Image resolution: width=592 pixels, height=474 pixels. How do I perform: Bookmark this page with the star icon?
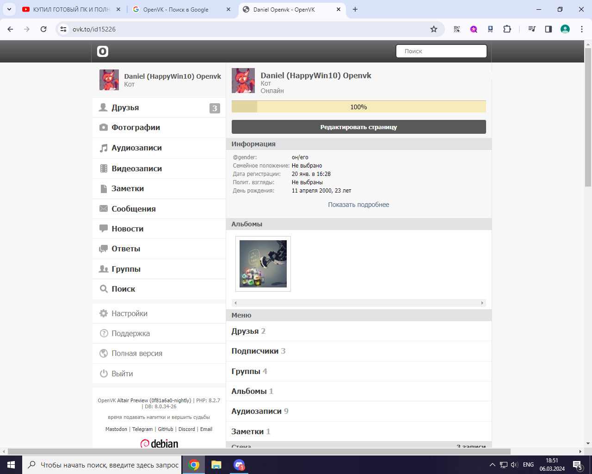point(434,29)
